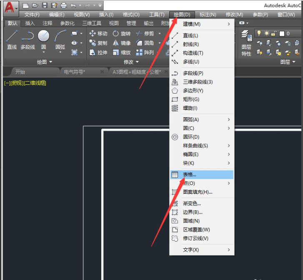303x280 pixels.
Task: Expand the Text 文字(X) submenu
Action: (x=202, y=250)
